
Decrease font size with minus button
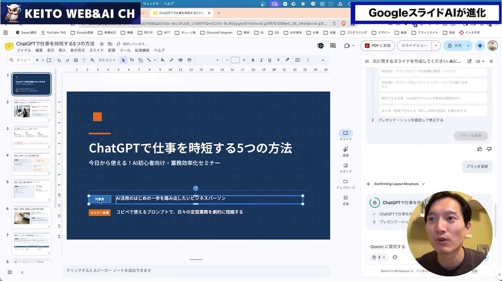(x=227, y=60)
